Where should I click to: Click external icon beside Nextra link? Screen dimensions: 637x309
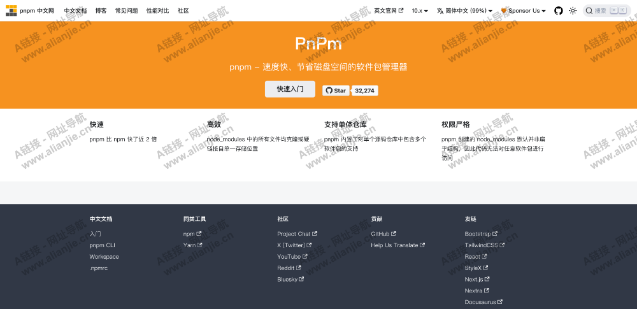486,291
